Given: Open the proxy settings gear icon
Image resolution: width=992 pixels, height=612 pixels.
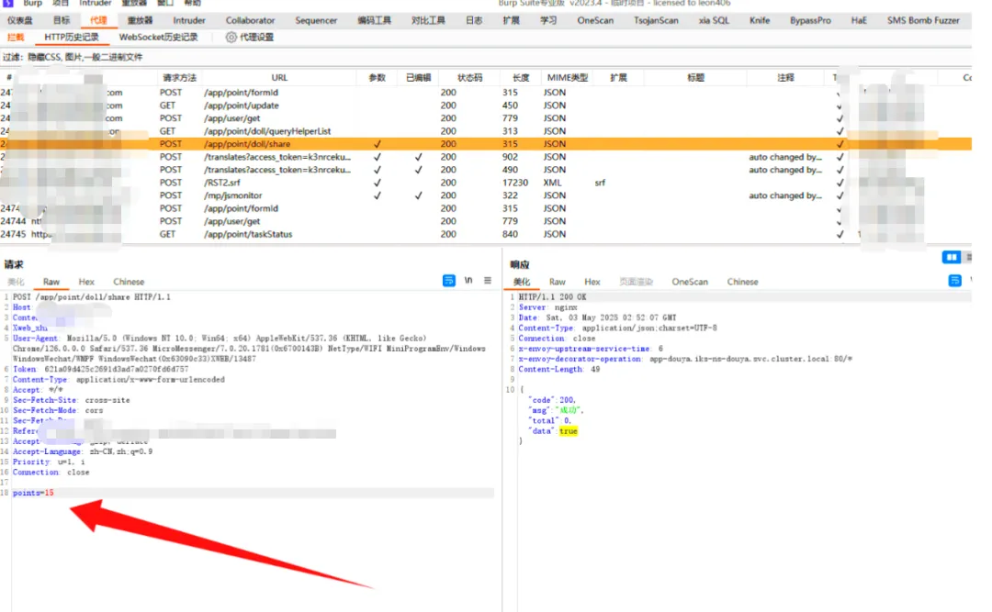Looking at the screenshot, I should [x=231, y=38].
